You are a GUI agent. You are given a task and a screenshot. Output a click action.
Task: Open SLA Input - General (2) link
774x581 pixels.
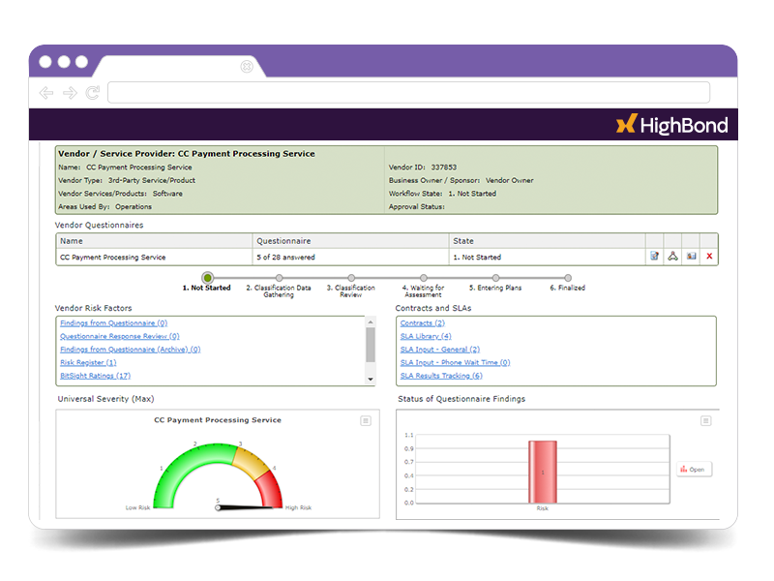(x=440, y=350)
